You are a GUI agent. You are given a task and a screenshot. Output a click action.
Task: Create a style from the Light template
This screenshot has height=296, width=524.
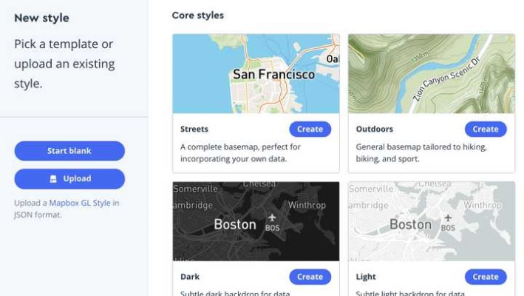point(486,277)
